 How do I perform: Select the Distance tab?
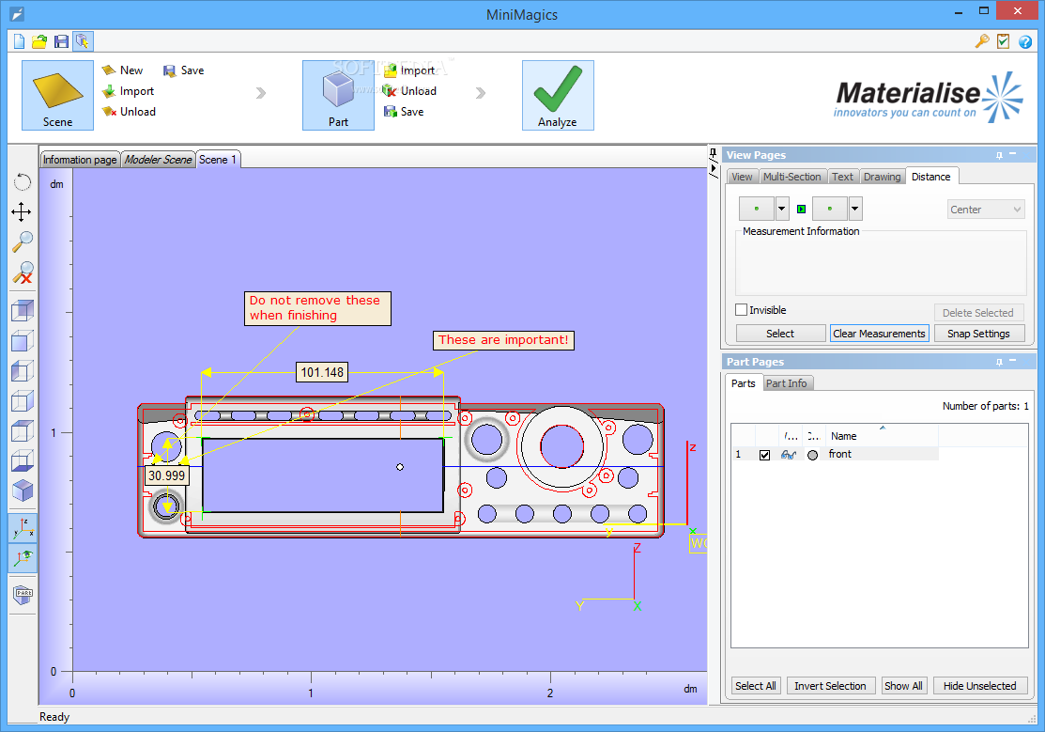point(931,177)
